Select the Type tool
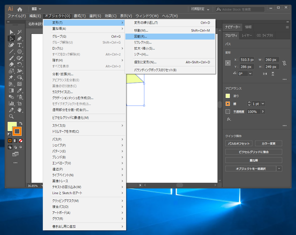This screenshot has width=296, height=235. pos(20,45)
